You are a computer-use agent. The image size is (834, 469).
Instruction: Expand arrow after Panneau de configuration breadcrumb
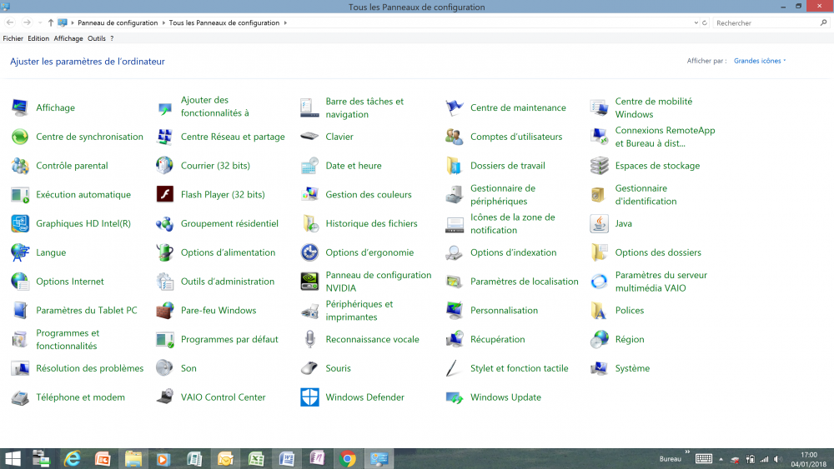(x=163, y=22)
